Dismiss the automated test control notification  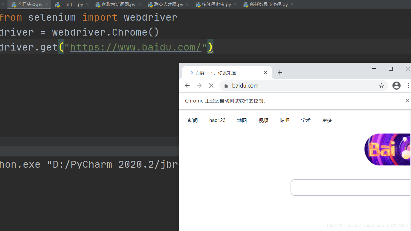click(407, 100)
